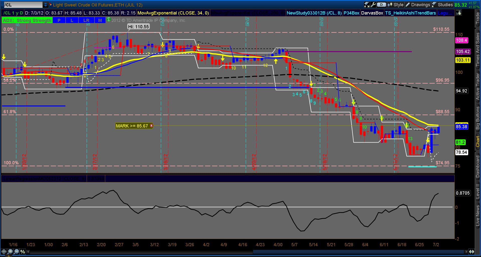Click the 103.11 yellow price label
Viewport: 481px width, 257px height.
tap(463, 60)
